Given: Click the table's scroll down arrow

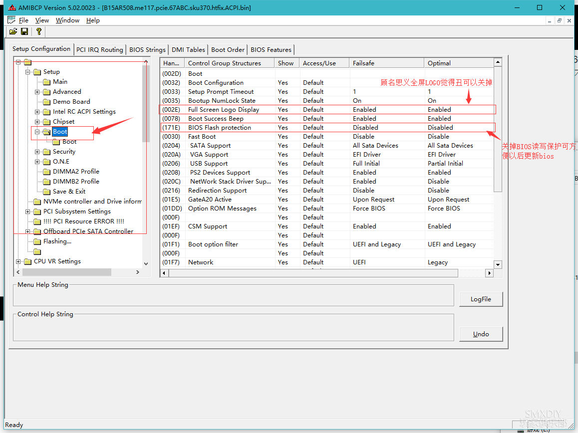Looking at the screenshot, I should 498,264.
